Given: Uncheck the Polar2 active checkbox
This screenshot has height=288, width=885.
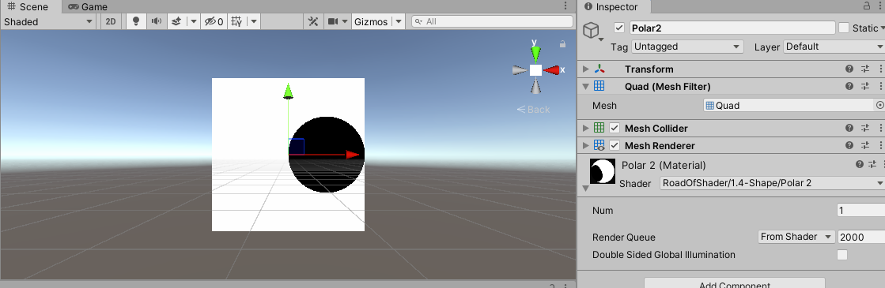Looking at the screenshot, I should pyautogui.click(x=619, y=28).
